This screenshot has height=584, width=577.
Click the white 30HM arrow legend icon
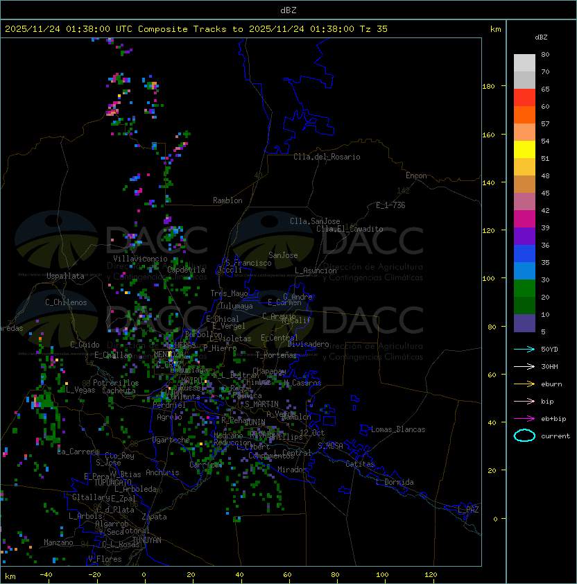click(524, 367)
